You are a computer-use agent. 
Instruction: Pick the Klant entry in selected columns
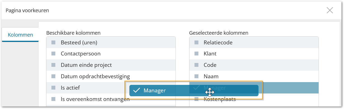pos(254,54)
